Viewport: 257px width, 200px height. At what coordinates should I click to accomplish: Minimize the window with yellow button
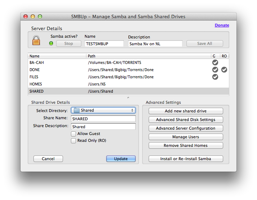pos(33,17)
